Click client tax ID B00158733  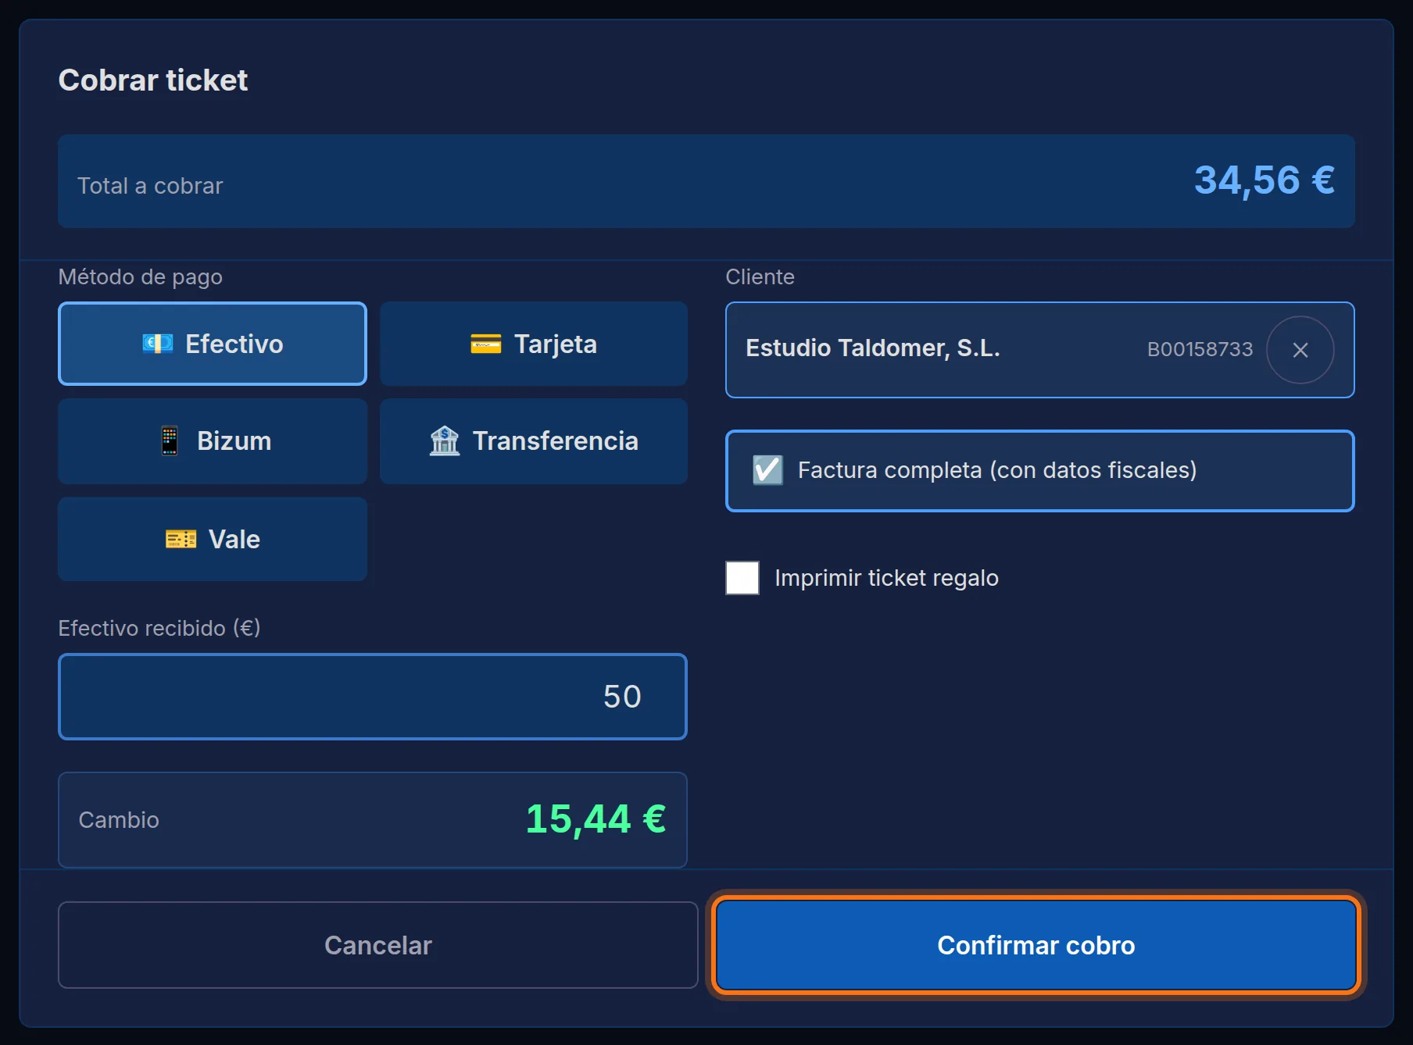tap(1200, 349)
